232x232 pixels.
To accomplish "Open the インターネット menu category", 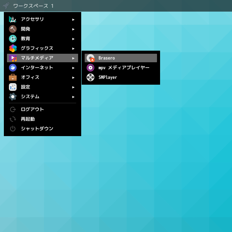I will tap(43, 68).
